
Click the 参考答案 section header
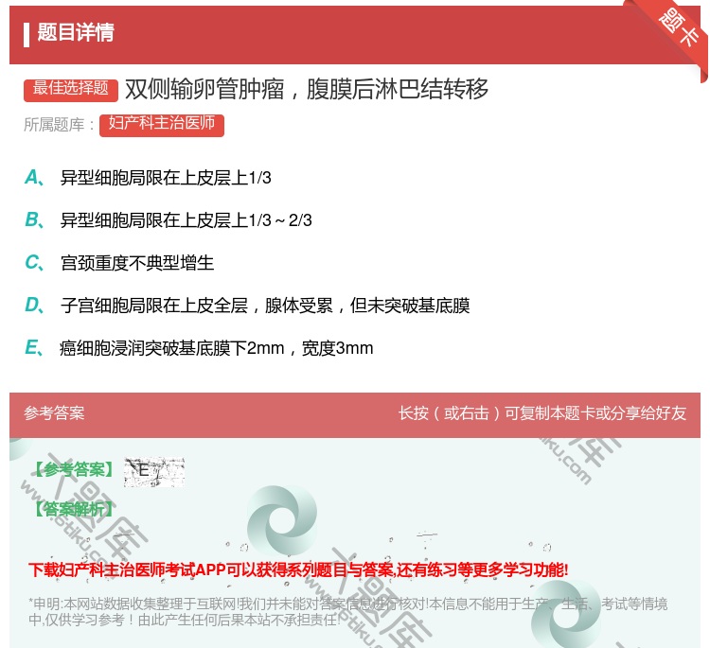pos(54,413)
